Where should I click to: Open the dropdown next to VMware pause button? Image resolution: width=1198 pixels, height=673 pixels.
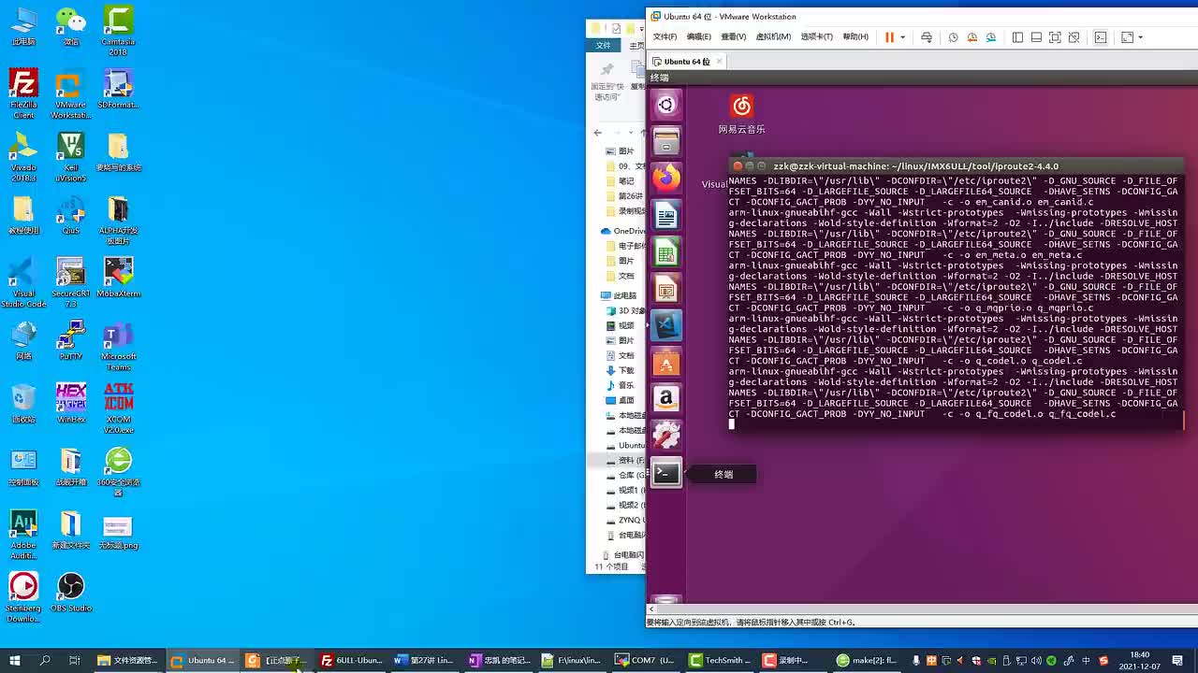(x=902, y=37)
